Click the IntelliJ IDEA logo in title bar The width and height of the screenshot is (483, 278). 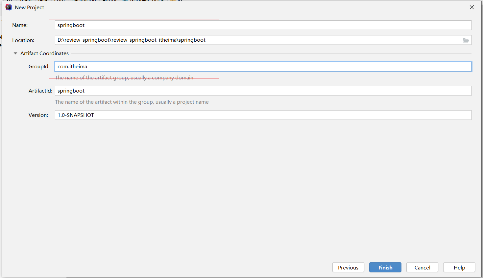[x=9, y=7]
